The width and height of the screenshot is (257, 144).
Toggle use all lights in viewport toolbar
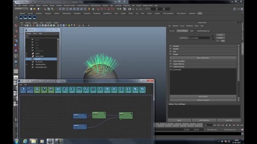tap(69, 26)
